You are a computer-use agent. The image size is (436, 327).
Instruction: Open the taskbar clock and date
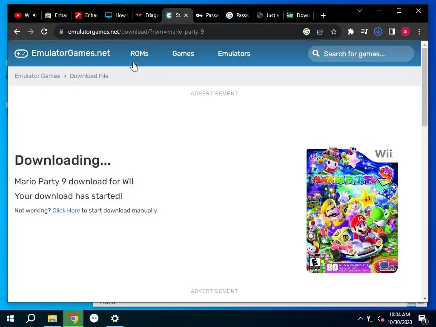pos(399,318)
